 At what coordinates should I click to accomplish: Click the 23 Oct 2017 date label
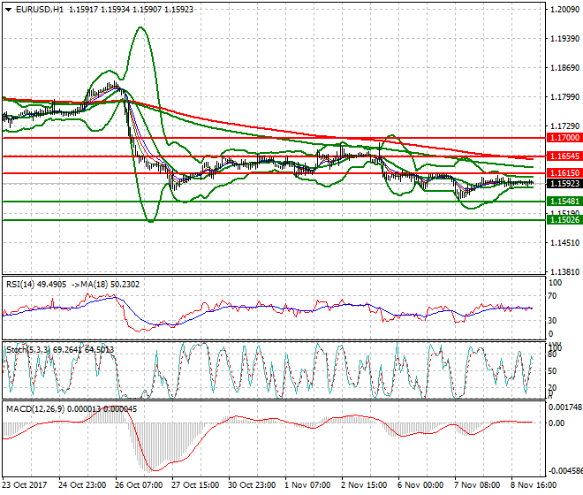pos(25,486)
